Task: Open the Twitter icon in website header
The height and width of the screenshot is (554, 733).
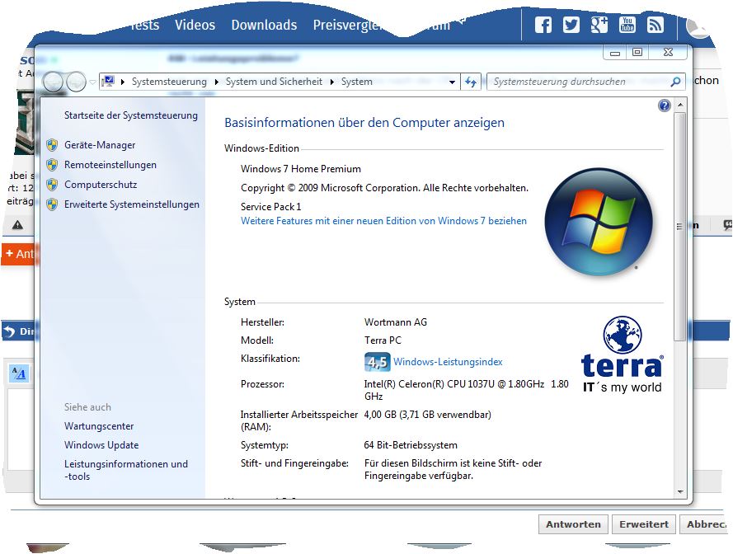Action: pos(571,25)
